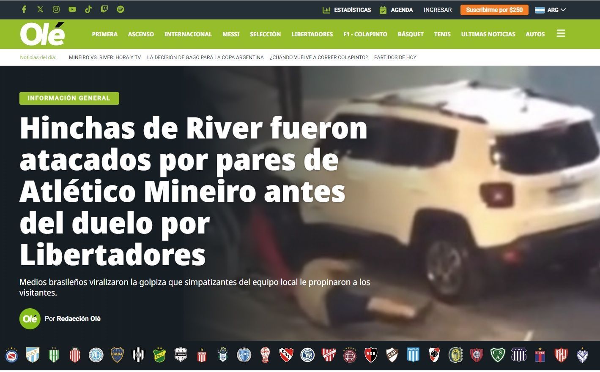Screen dimensions: 600x372
Task: Open the hamburger menu icon
Action: click(561, 33)
